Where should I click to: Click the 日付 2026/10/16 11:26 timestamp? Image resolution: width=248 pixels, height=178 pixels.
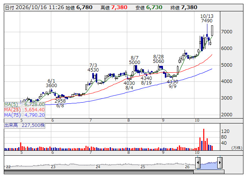pos(35,8)
